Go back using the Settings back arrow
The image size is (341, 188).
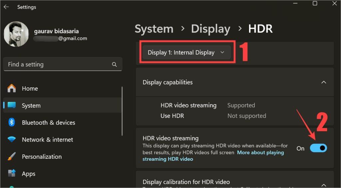6,7
